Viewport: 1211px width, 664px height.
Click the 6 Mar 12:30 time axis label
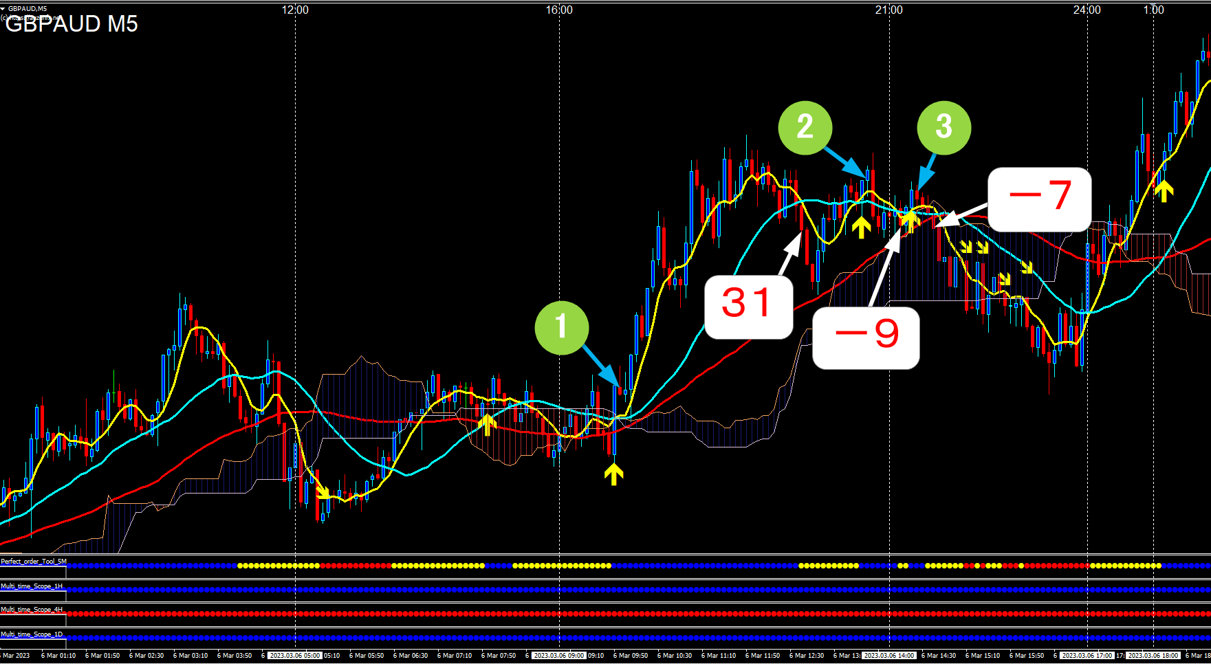(807, 656)
